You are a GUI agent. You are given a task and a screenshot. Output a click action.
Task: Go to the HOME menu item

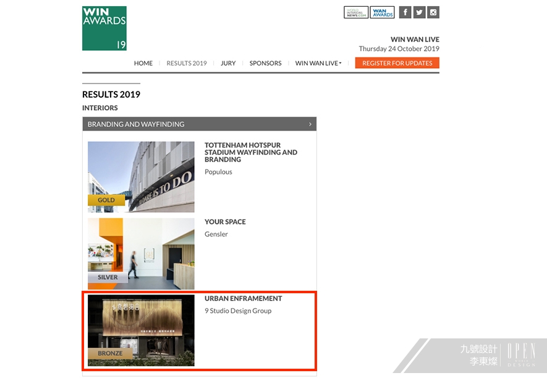[143, 63]
